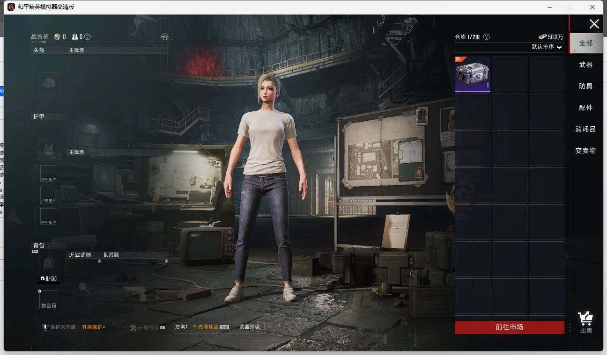Minimize the 和平精英模拟器 window

[x=549, y=7]
